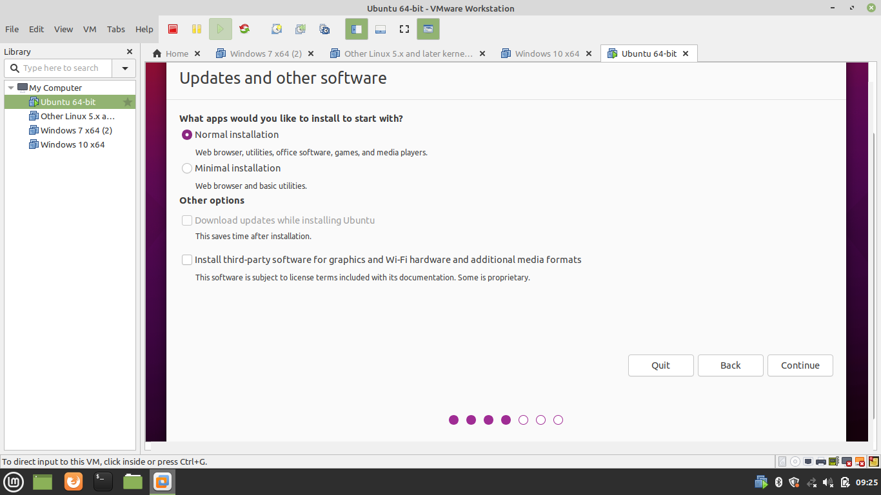
Task: Click the yellow Suspend VM toolbar icon
Action: click(197, 29)
